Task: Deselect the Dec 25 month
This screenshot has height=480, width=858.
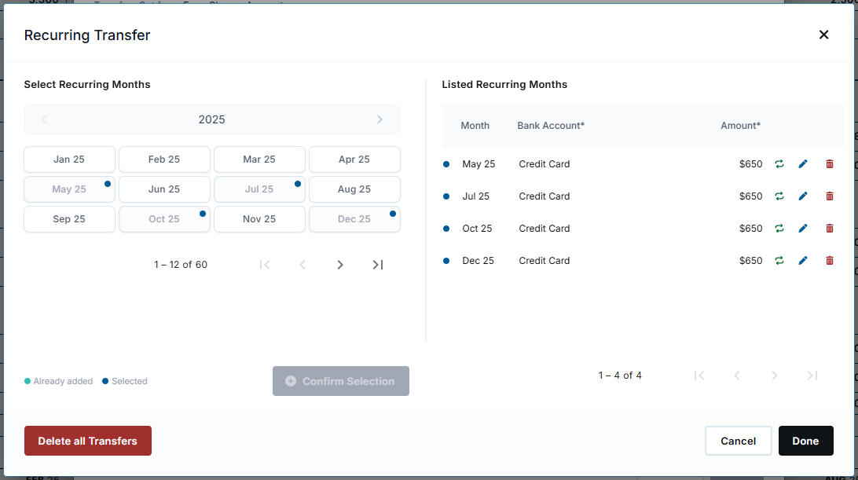Action: click(354, 219)
